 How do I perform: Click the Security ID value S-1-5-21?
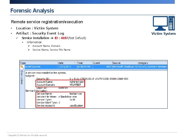99,79
